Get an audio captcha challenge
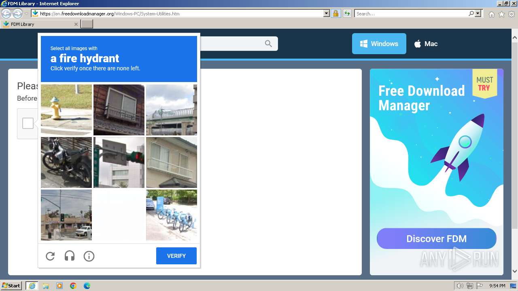This screenshot has width=518, height=291. coord(70,256)
